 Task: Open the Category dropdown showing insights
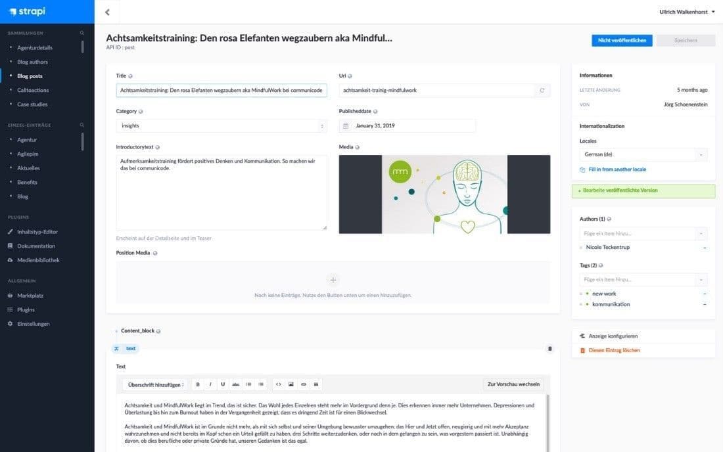[221, 125]
